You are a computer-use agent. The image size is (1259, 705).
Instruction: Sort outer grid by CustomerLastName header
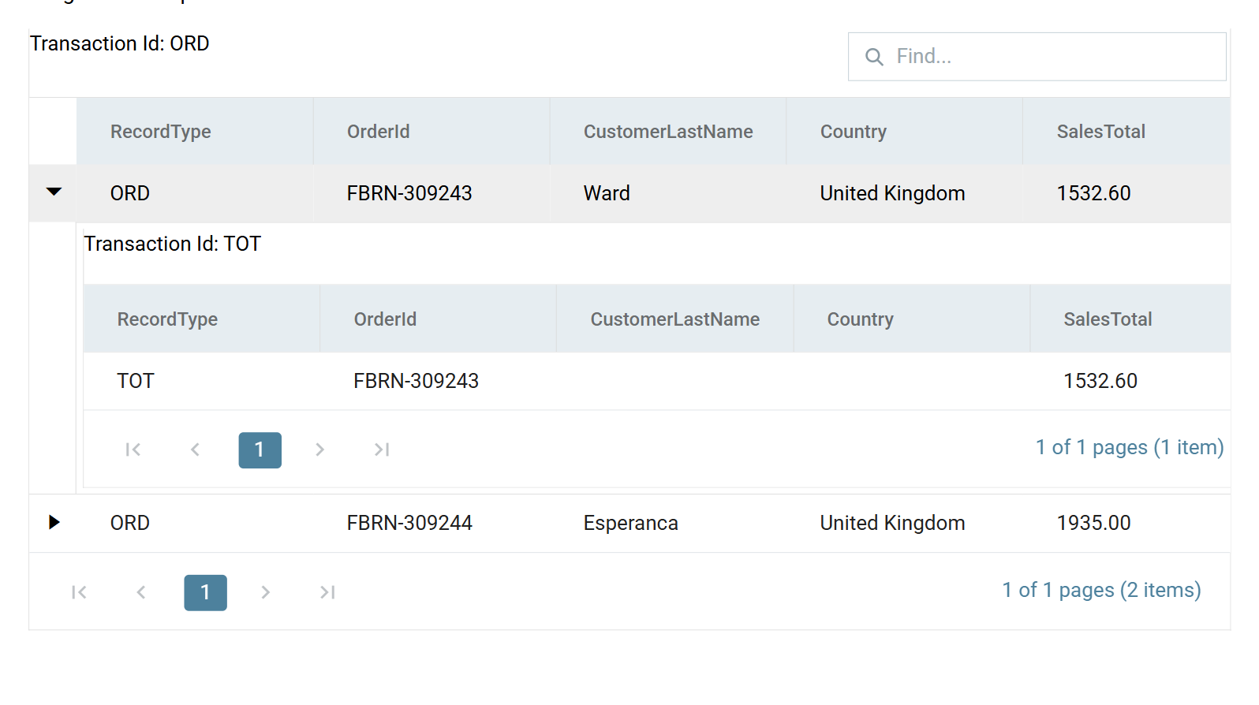point(668,132)
